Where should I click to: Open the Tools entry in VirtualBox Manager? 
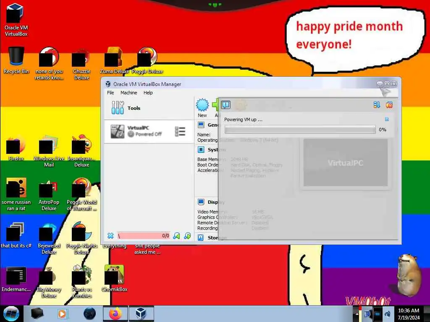148,108
